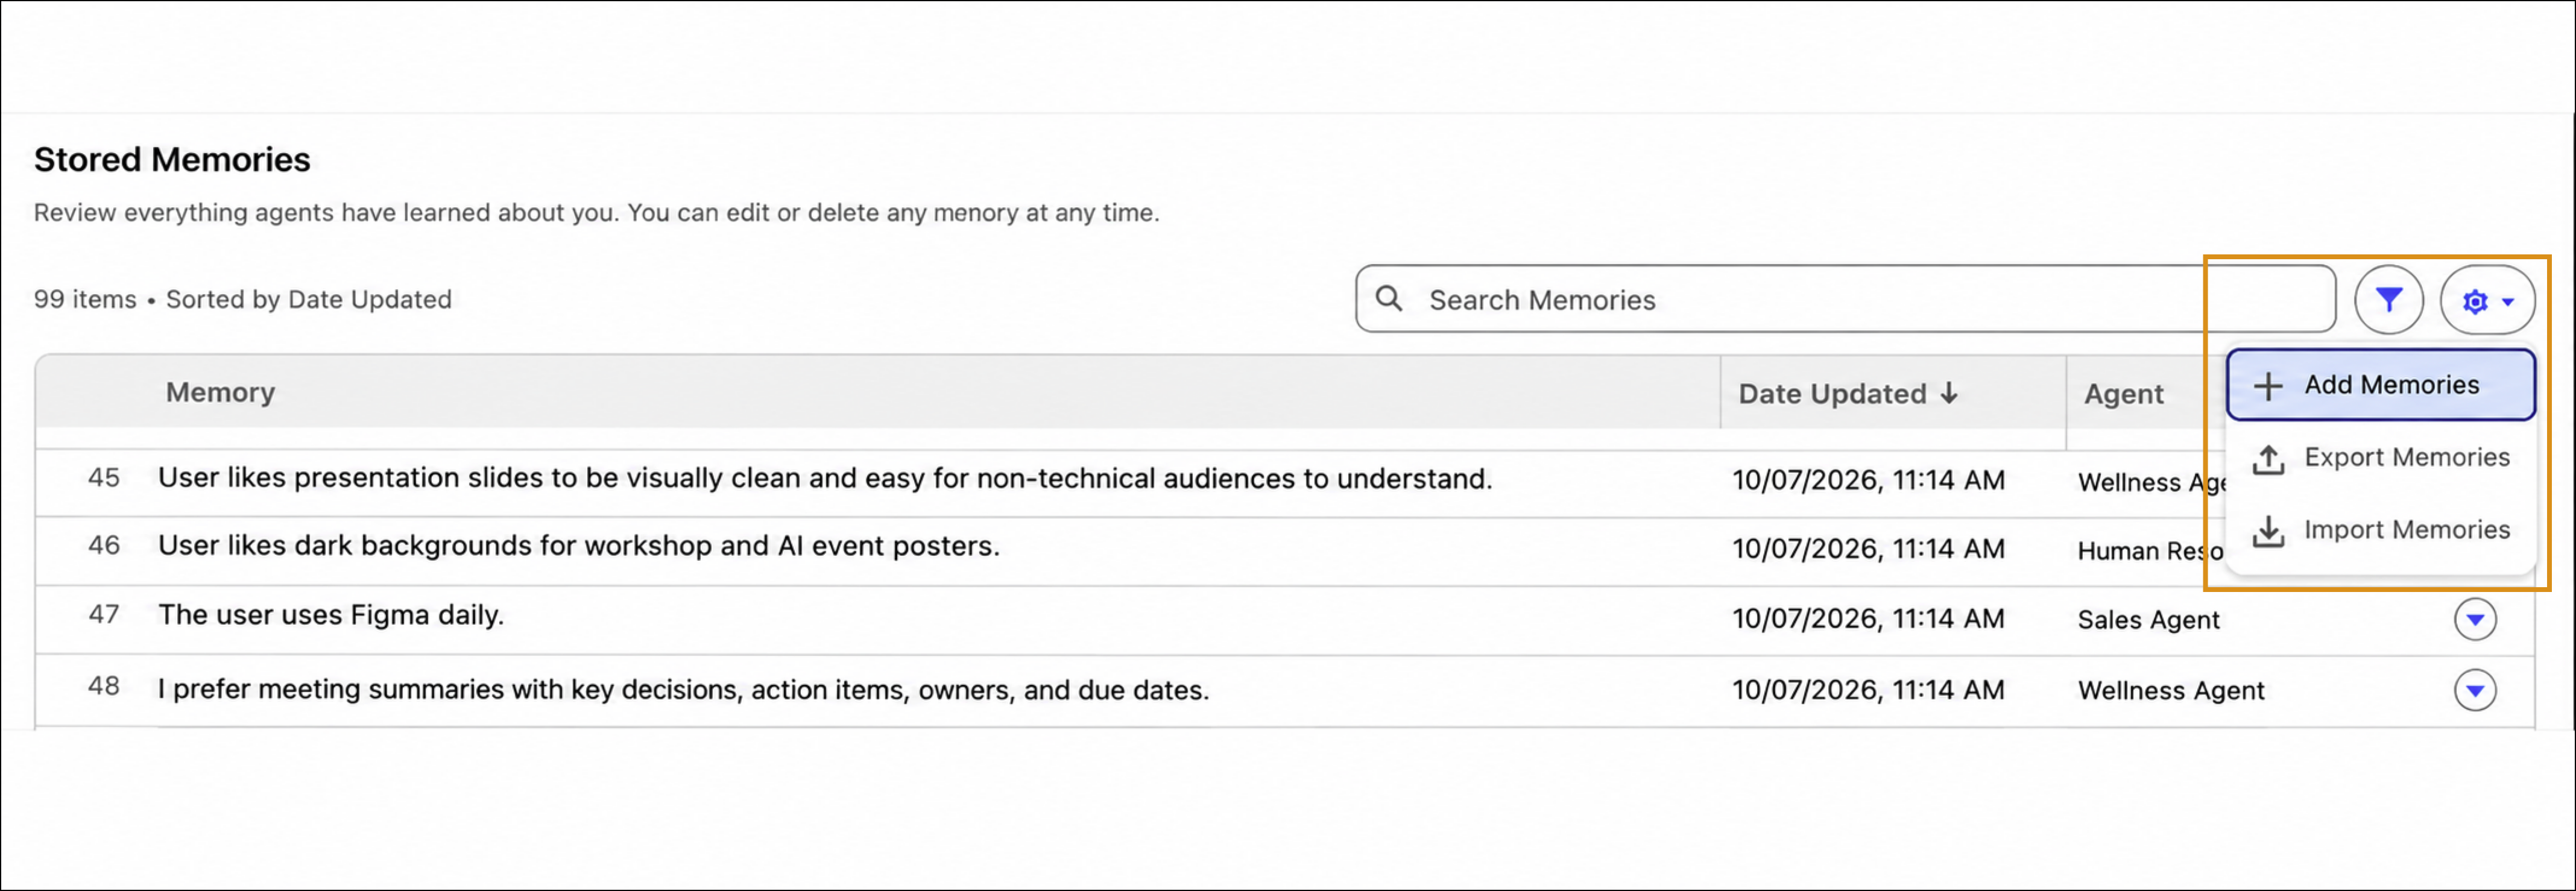Choose Import Memories from menu
Screen dimensions: 2576x891
(x=2380, y=530)
